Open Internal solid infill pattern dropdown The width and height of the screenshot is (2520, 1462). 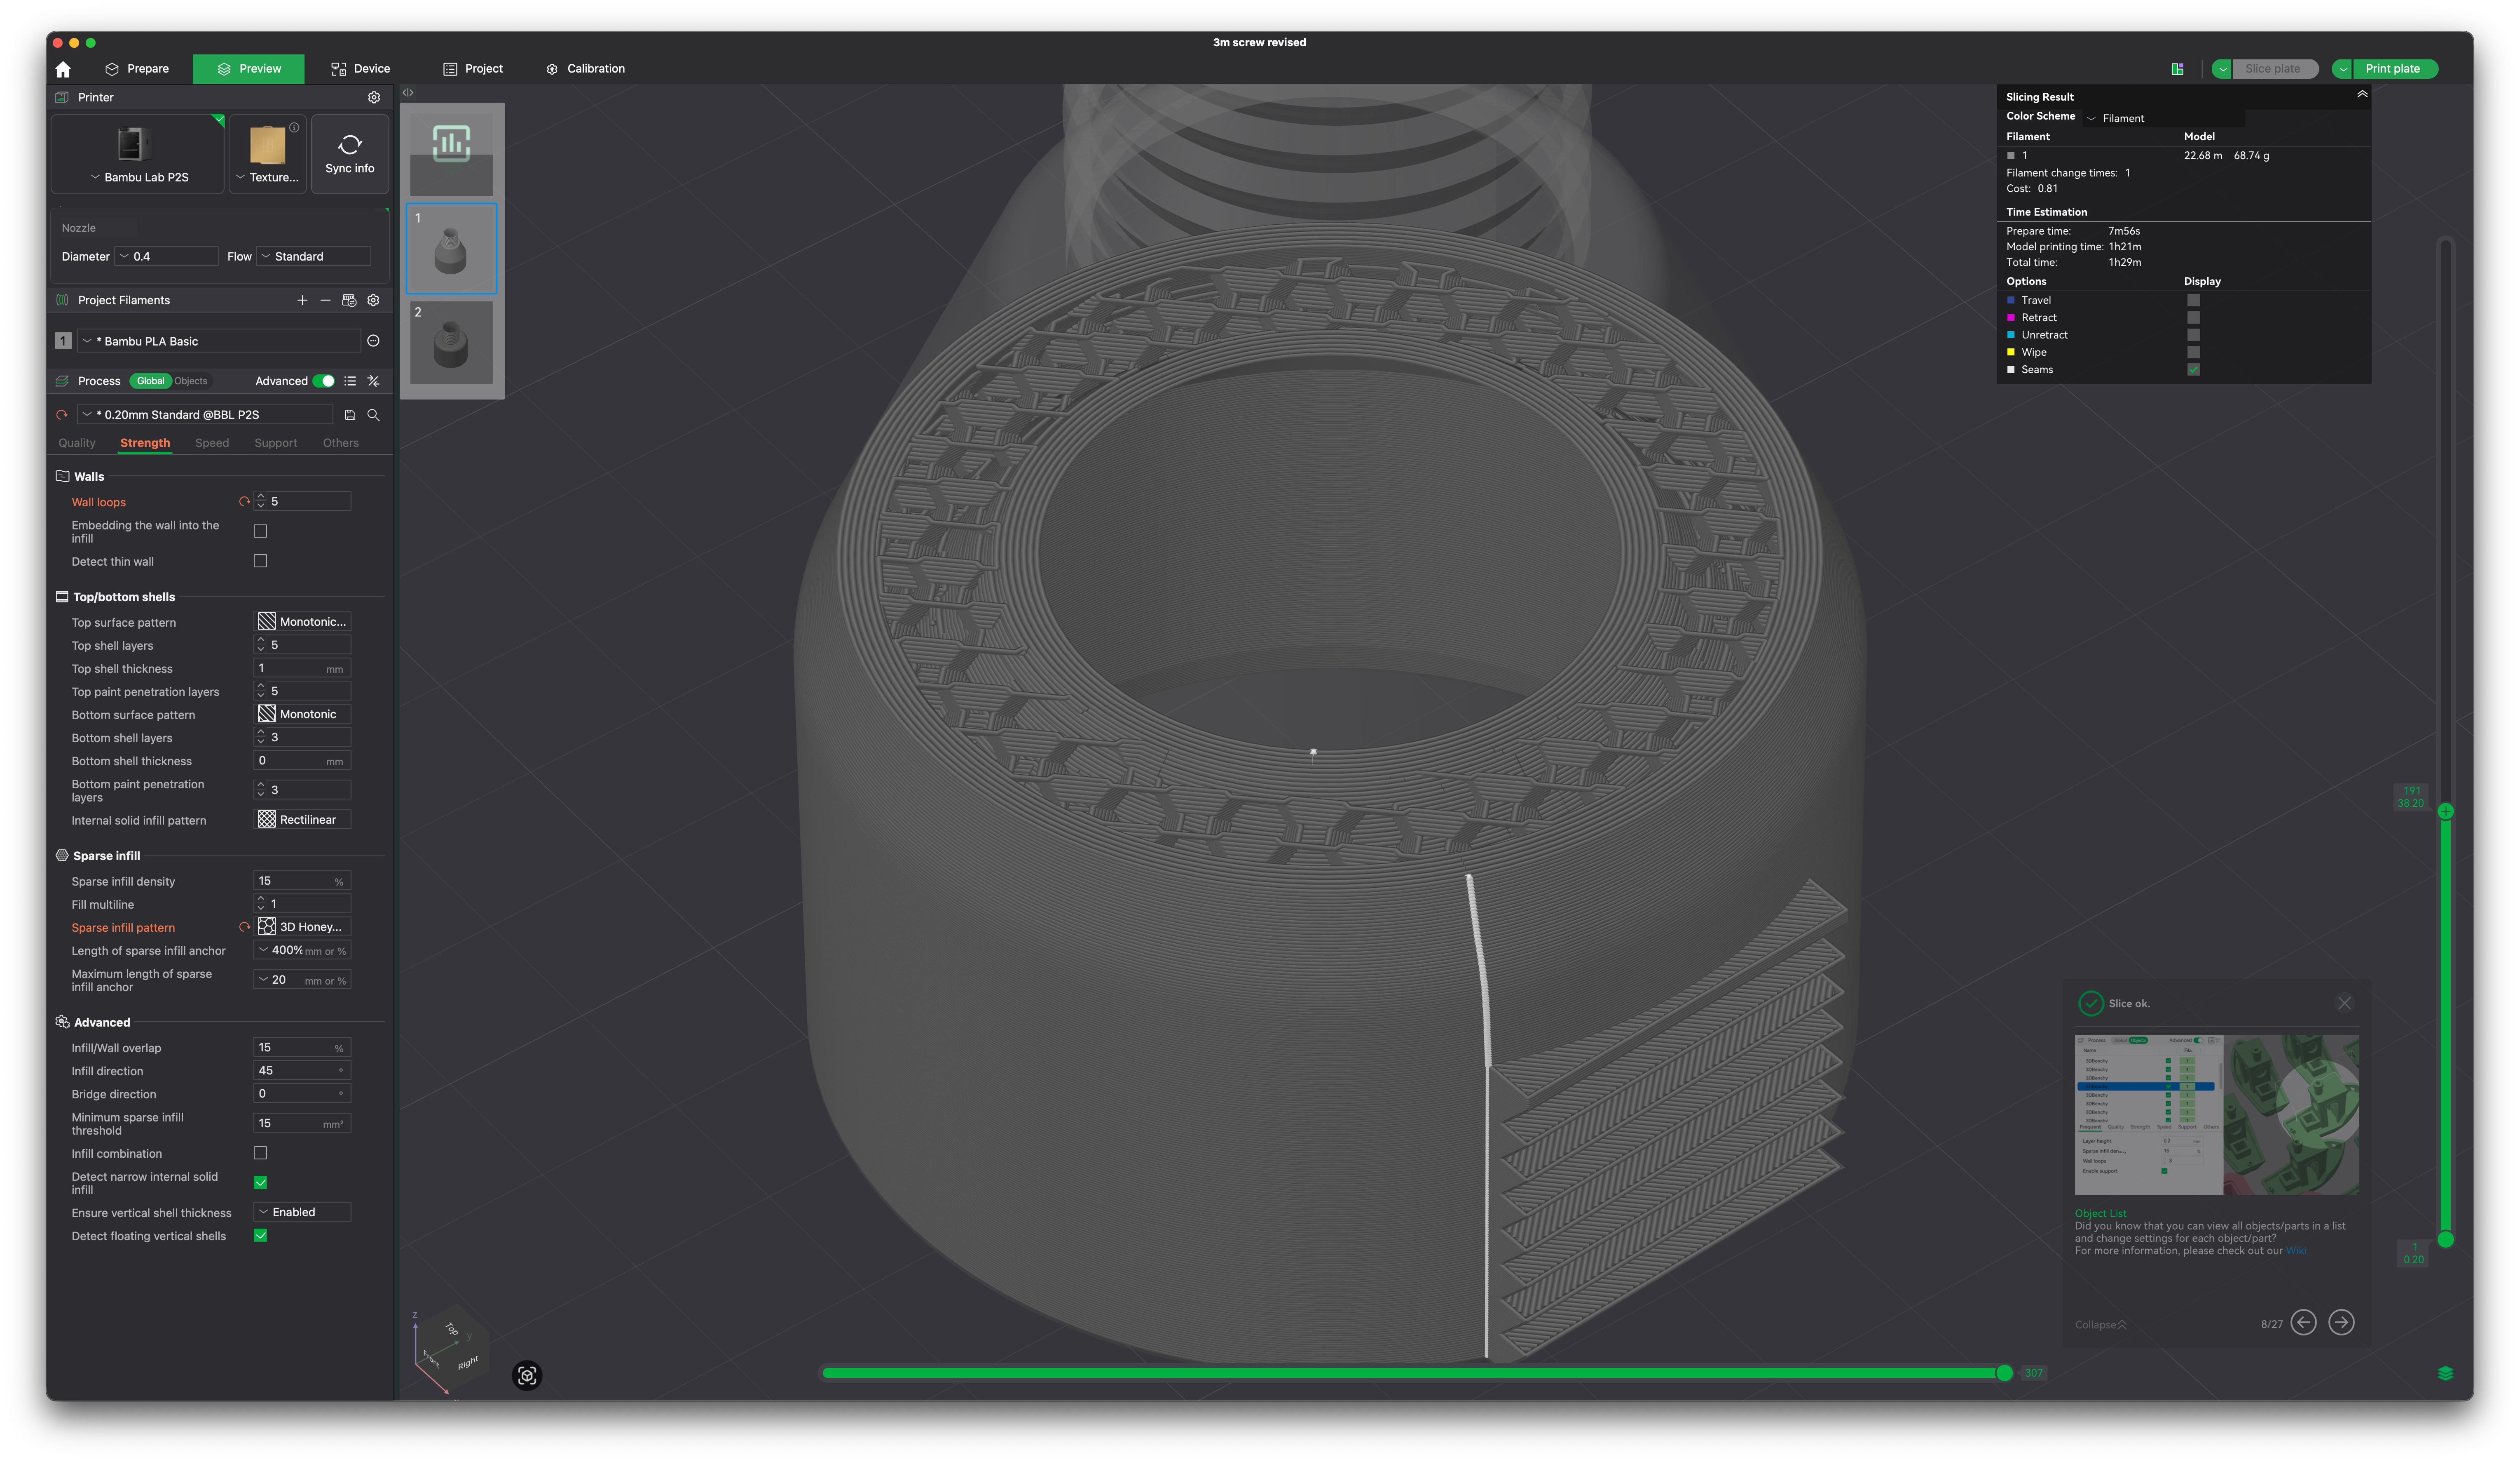(303, 820)
